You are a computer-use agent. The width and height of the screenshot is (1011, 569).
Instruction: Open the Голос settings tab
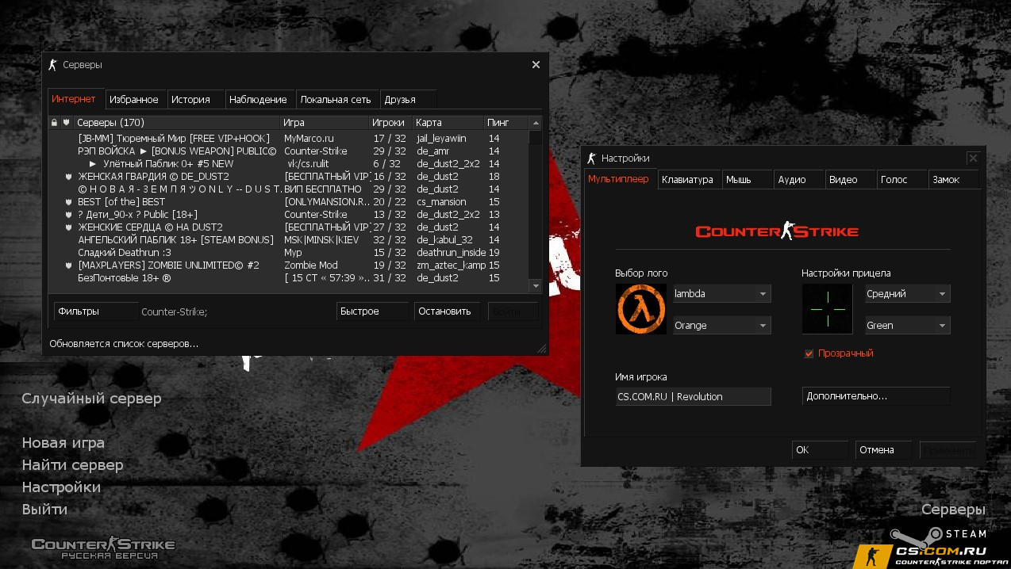(x=902, y=180)
